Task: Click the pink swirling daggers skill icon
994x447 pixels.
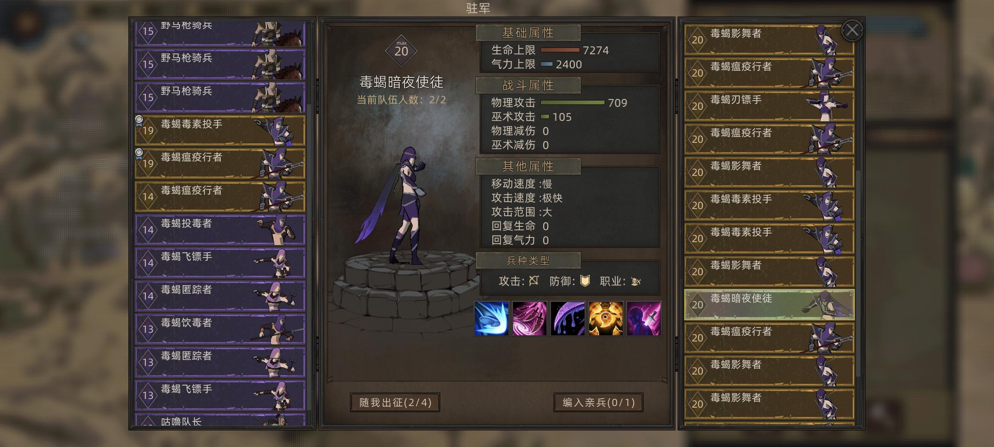Action: pyautogui.click(x=529, y=318)
